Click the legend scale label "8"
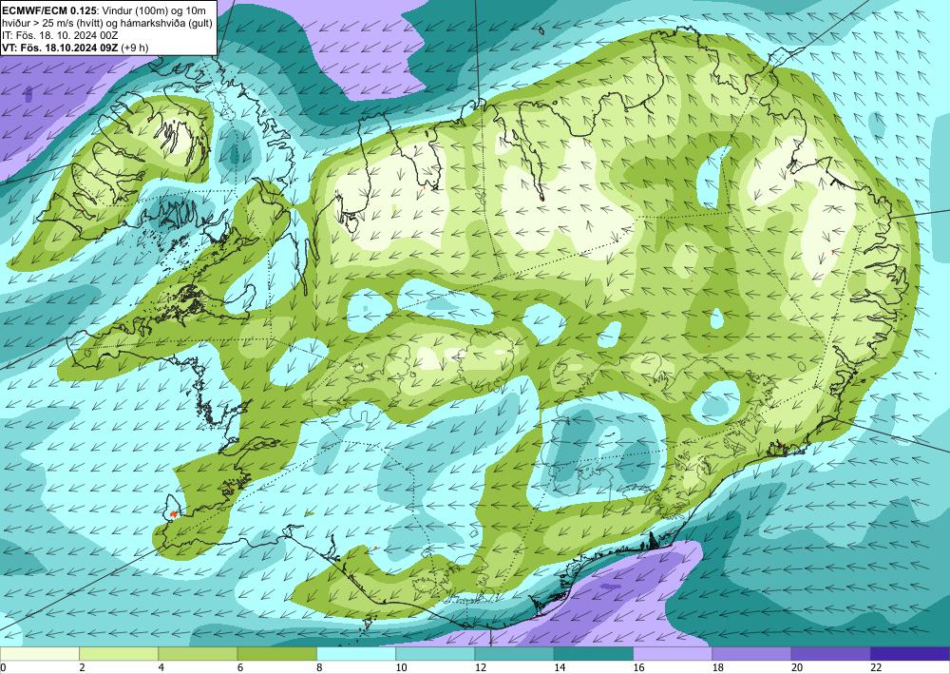This screenshot has height=674, width=950. [319, 667]
